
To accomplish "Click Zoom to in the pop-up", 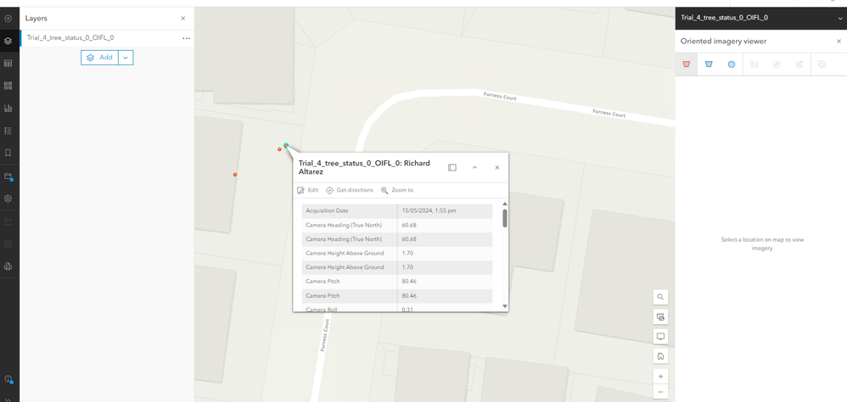I will pos(397,191).
